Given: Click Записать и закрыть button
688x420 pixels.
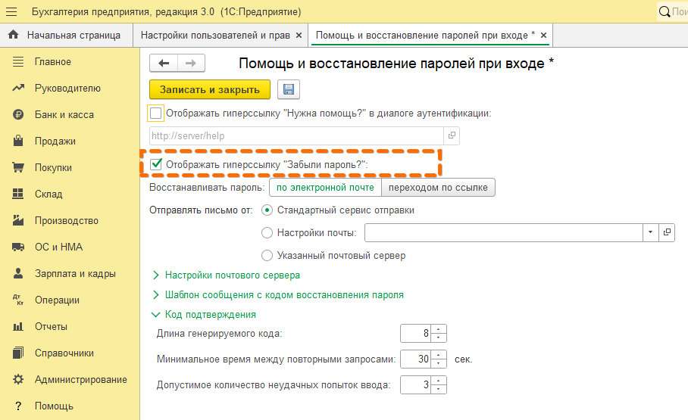Looking at the screenshot, I should [210, 89].
